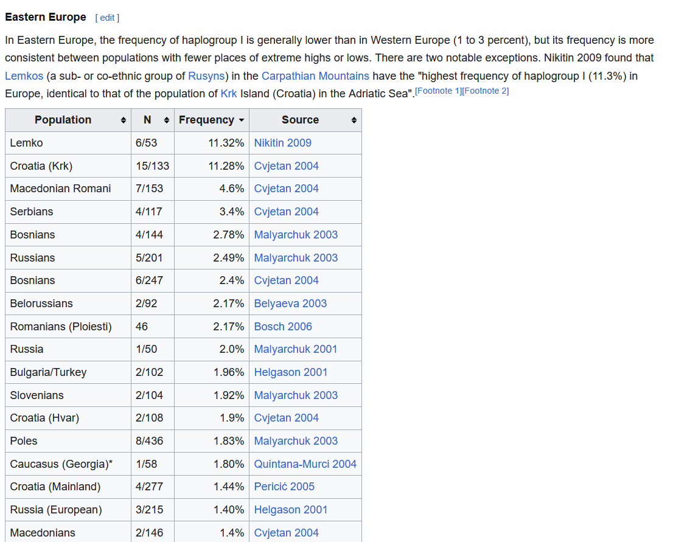Select the Croatia (Hvar) population cell
Image resolution: width=676 pixels, height=542 pixels.
pos(68,418)
